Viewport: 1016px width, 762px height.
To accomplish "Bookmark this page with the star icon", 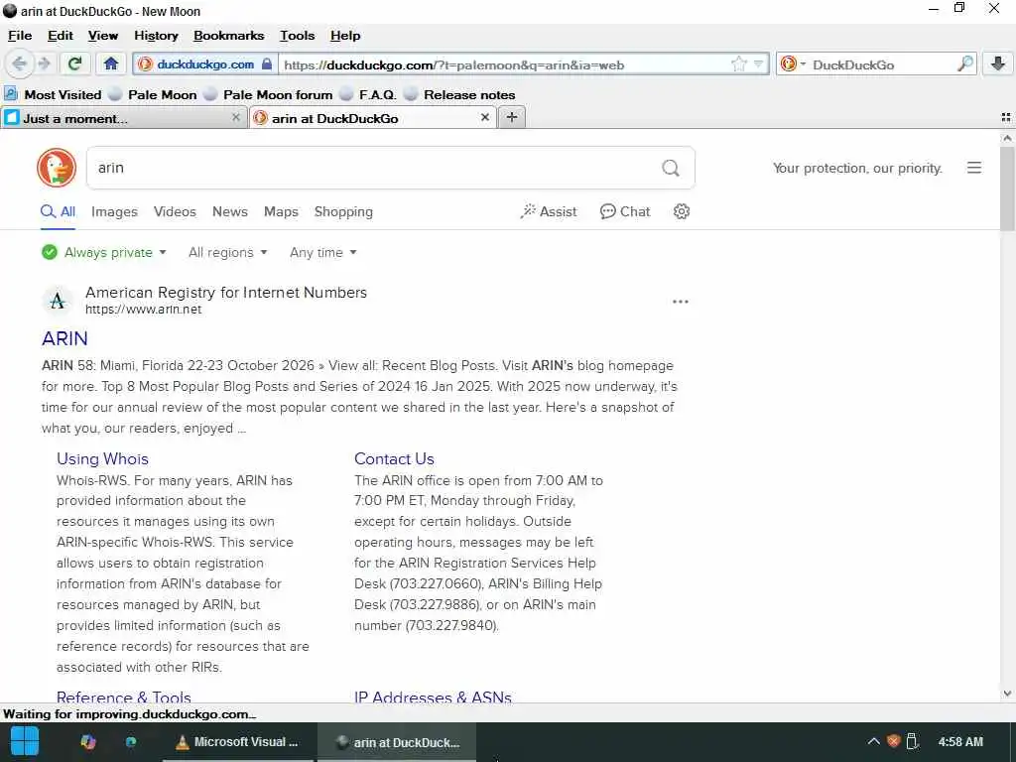I will [738, 64].
